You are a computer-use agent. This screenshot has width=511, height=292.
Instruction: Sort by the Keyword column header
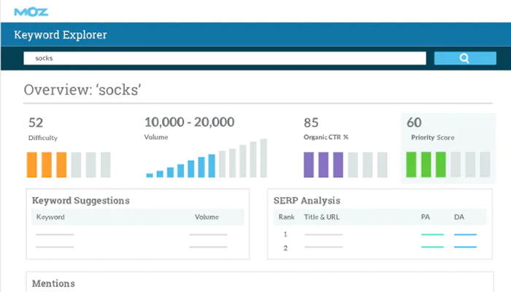point(50,217)
